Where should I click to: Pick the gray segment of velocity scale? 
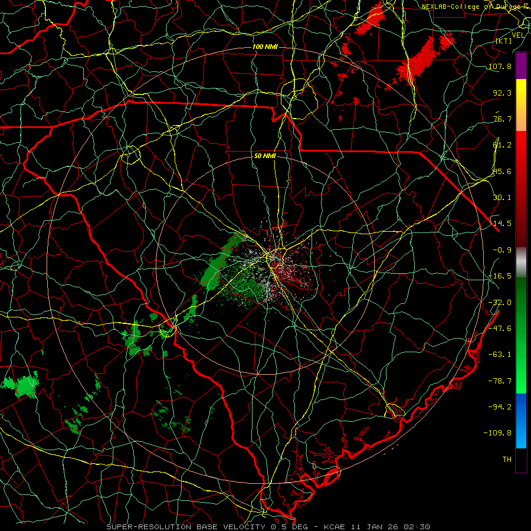[x=521, y=263]
